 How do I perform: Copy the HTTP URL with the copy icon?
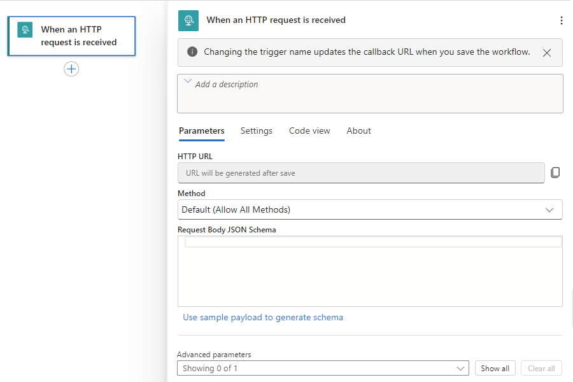(x=555, y=173)
